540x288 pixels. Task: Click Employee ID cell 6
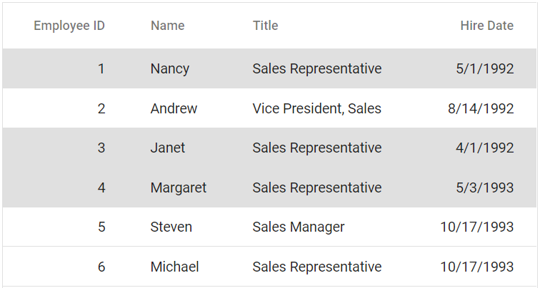pyautogui.click(x=101, y=267)
